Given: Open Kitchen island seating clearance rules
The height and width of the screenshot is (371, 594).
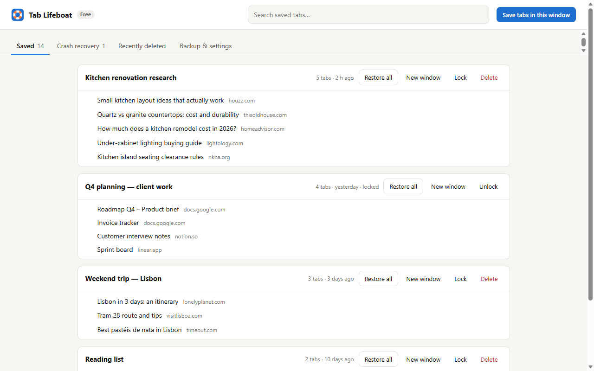Looking at the screenshot, I should coord(150,157).
